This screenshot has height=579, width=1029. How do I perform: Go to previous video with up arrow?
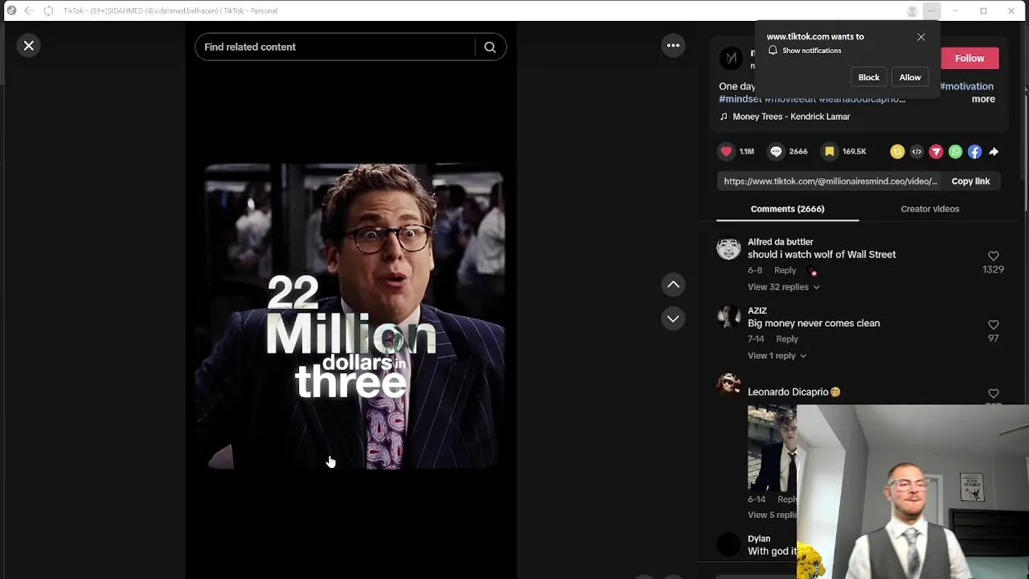point(673,284)
